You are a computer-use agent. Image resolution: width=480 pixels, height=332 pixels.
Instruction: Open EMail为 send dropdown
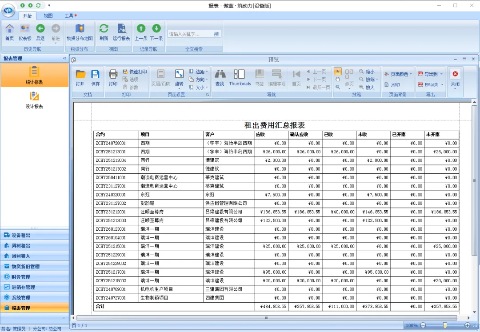coord(430,85)
